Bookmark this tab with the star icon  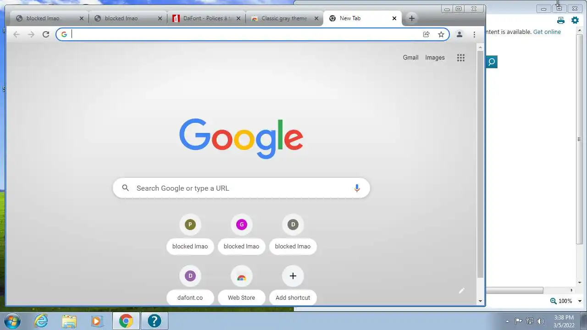[441, 34]
